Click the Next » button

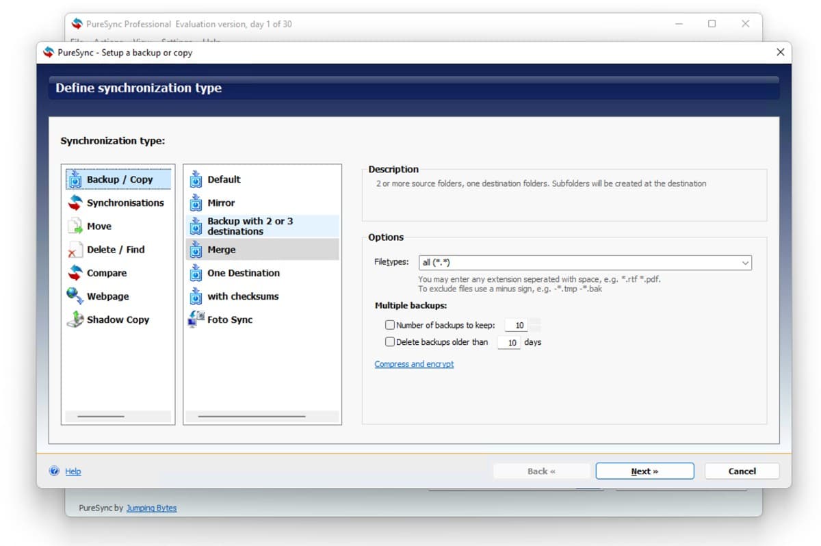[x=644, y=471]
